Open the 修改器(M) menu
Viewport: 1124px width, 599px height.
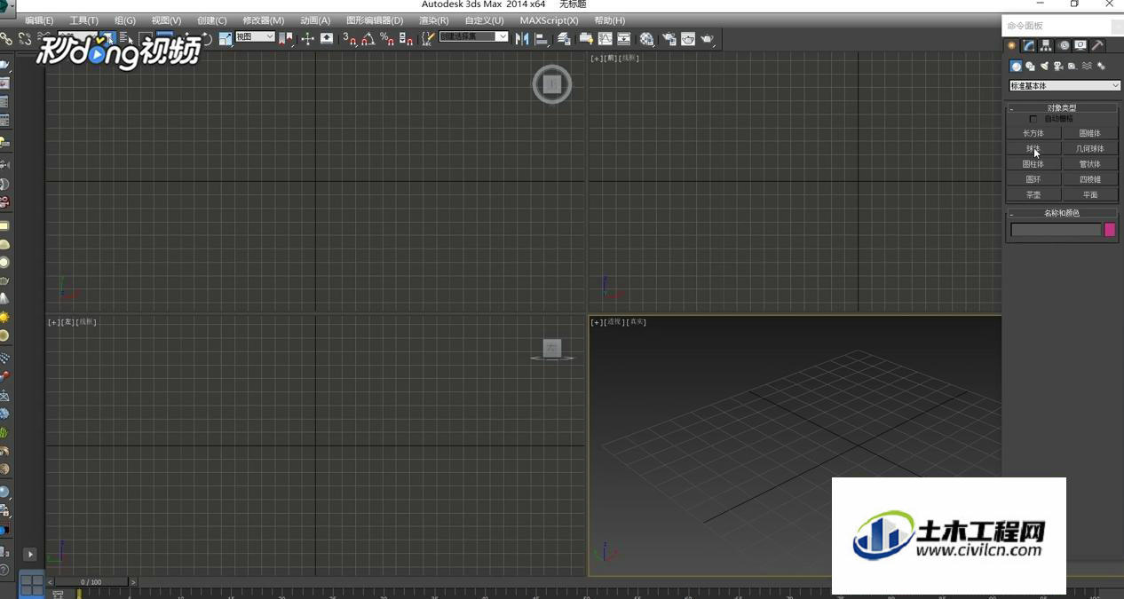(264, 20)
